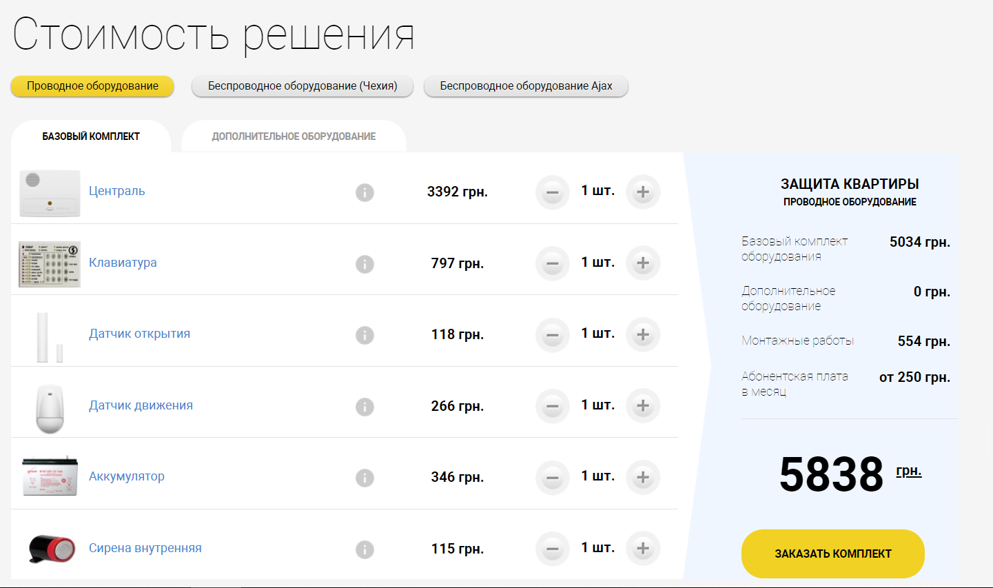Viewport: 993px width, 588px height.
Task: Click the Аккумулятор battery thumbnail
Action: tap(50, 476)
